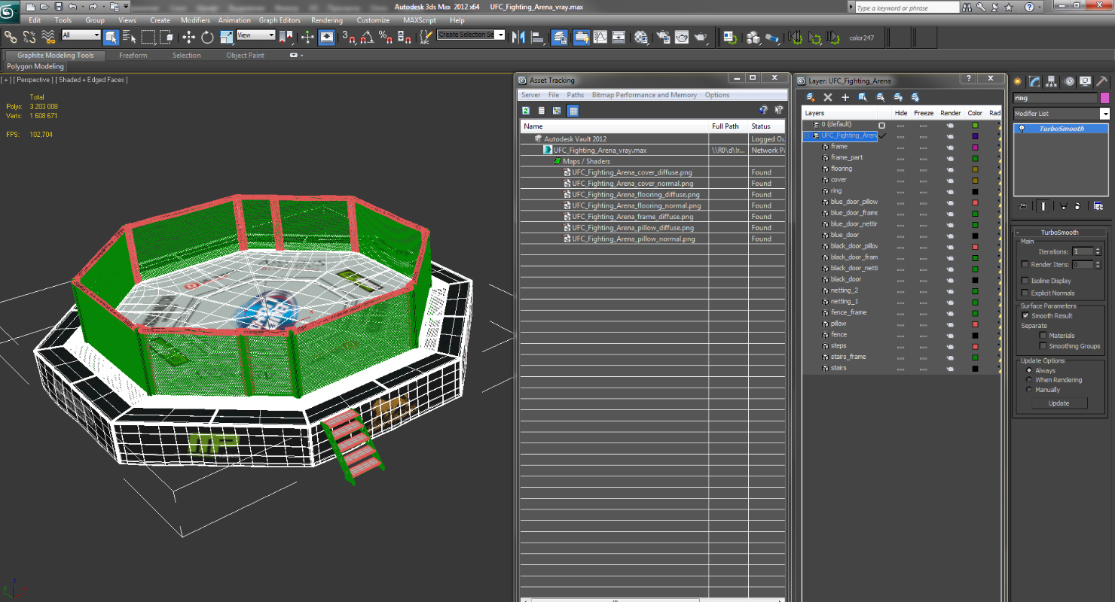Select UFC_Fighting_Arena_cover_diffuse.png asset row
This screenshot has height=602, width=1115.
[x=631, y=172]
